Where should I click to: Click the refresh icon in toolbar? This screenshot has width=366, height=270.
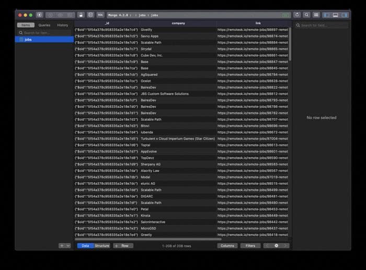pyautogui.click(x=297, y=15)
